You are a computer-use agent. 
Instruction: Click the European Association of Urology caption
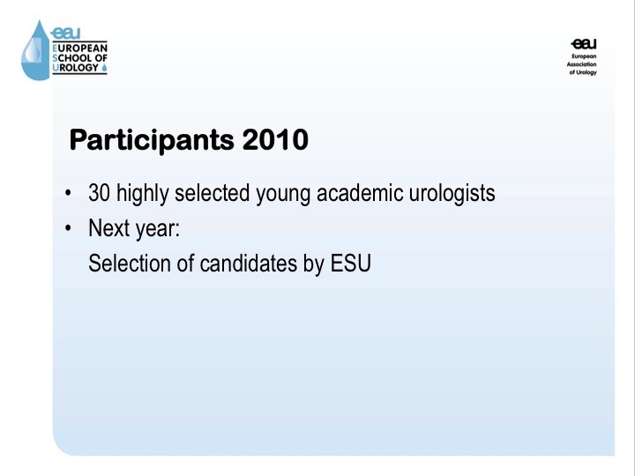582,64
